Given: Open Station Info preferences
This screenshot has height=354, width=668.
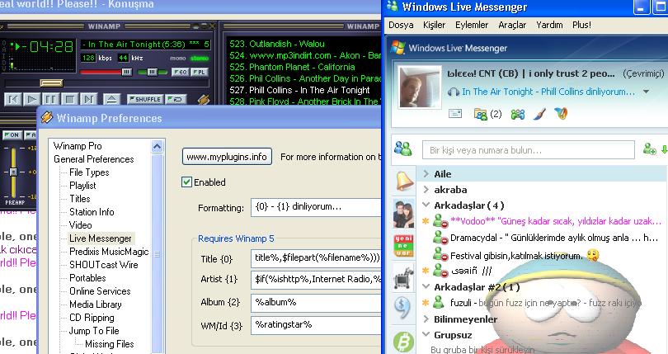Looking at the screenshot, I should click(92, 212).
